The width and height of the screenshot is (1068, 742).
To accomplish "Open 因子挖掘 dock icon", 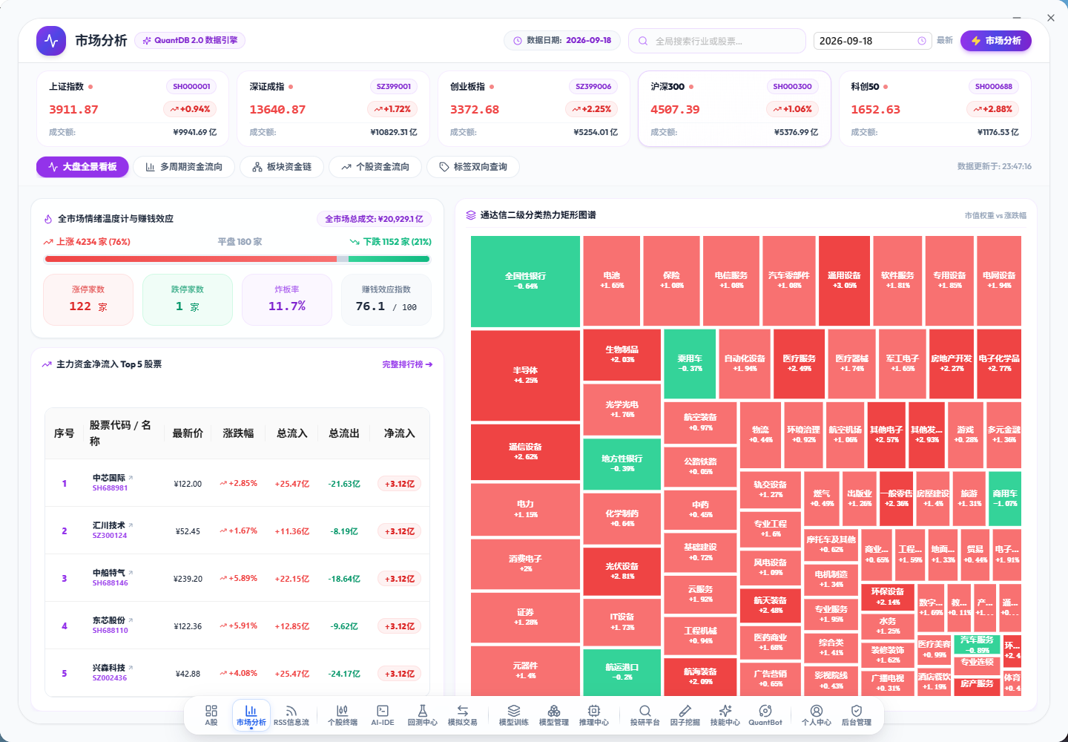I will pos(685,715).
